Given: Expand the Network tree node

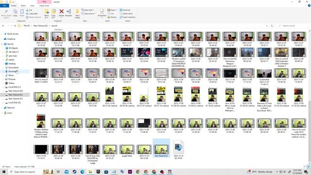Looking at the screenshot, I should [2, 107].
